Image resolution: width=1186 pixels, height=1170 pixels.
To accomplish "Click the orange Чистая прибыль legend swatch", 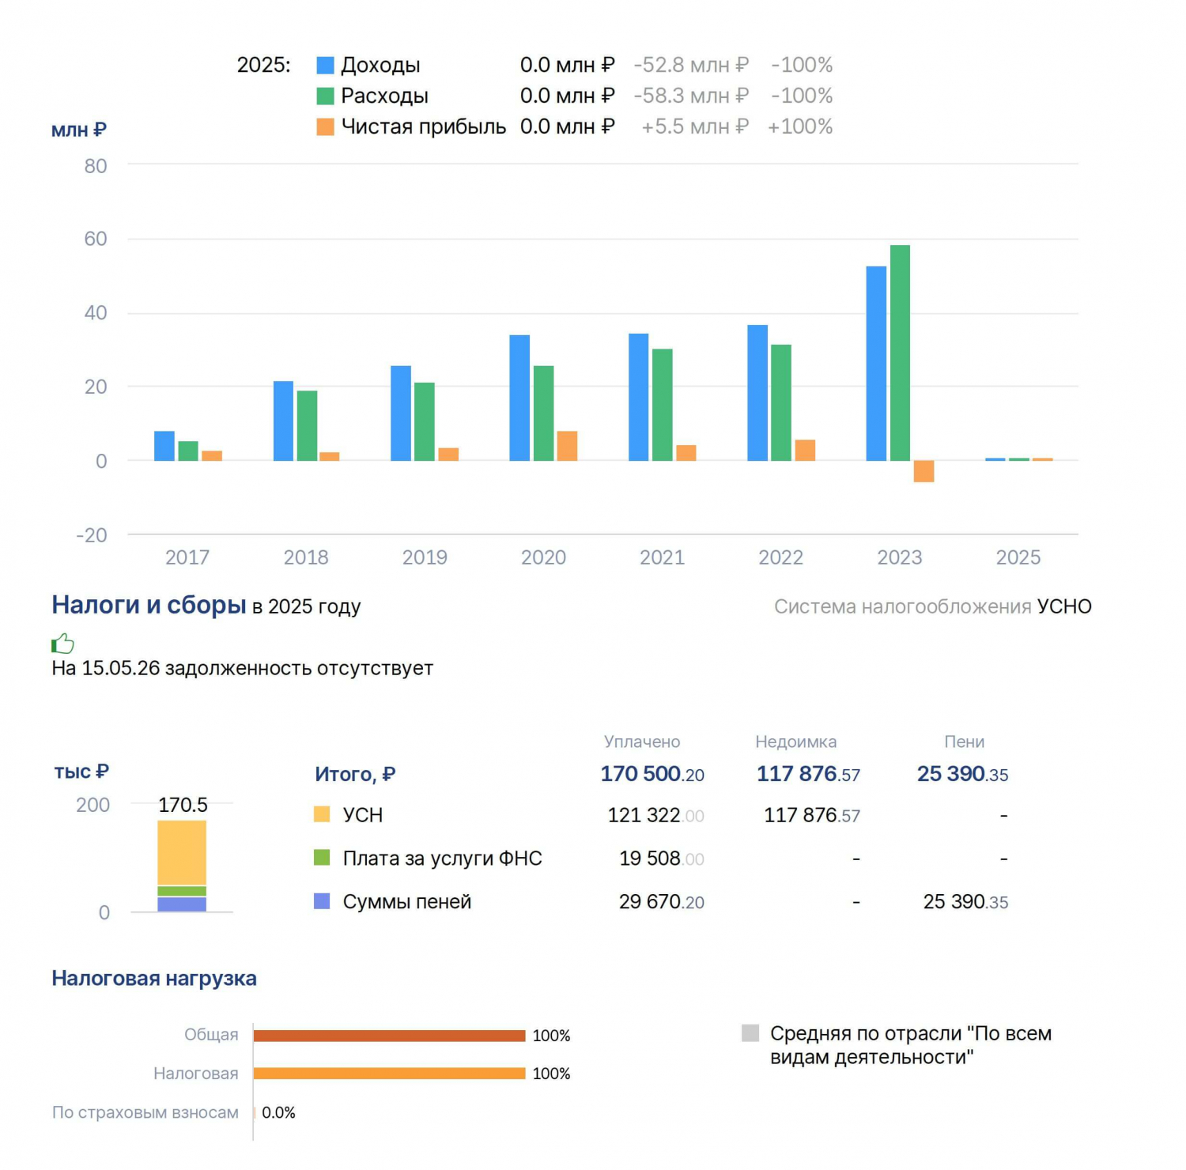I will (x=325, y=126).
